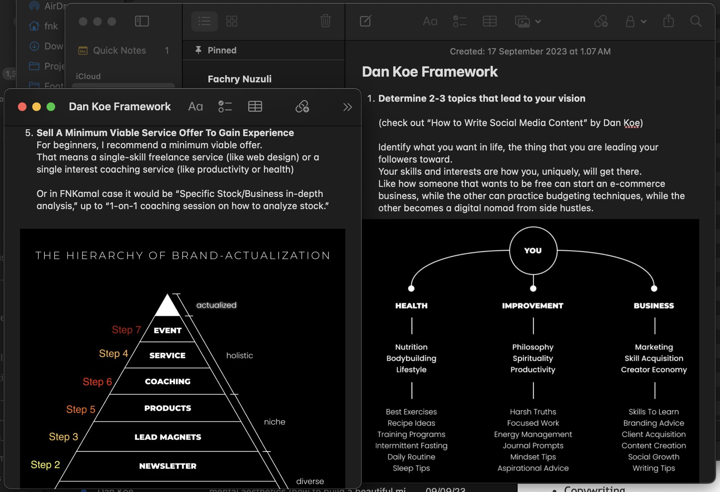Click collaborate icon in floating note window

[x=302, y=107]
